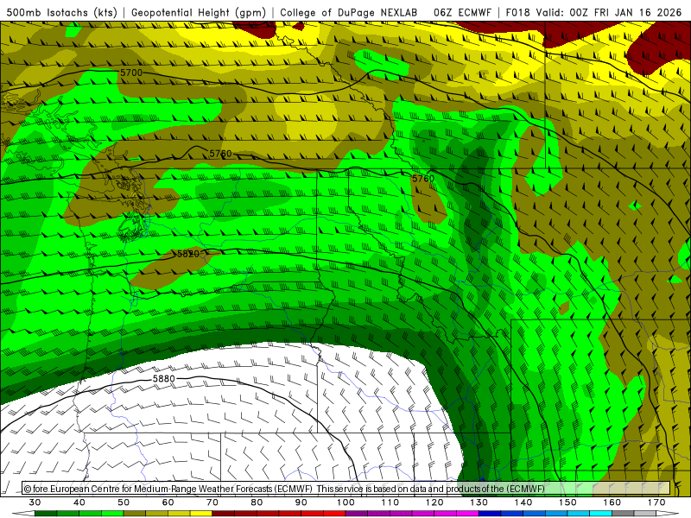
Task: Click the 60 value on the color scale
Action: pyautogui.click(x=168, y=502)
